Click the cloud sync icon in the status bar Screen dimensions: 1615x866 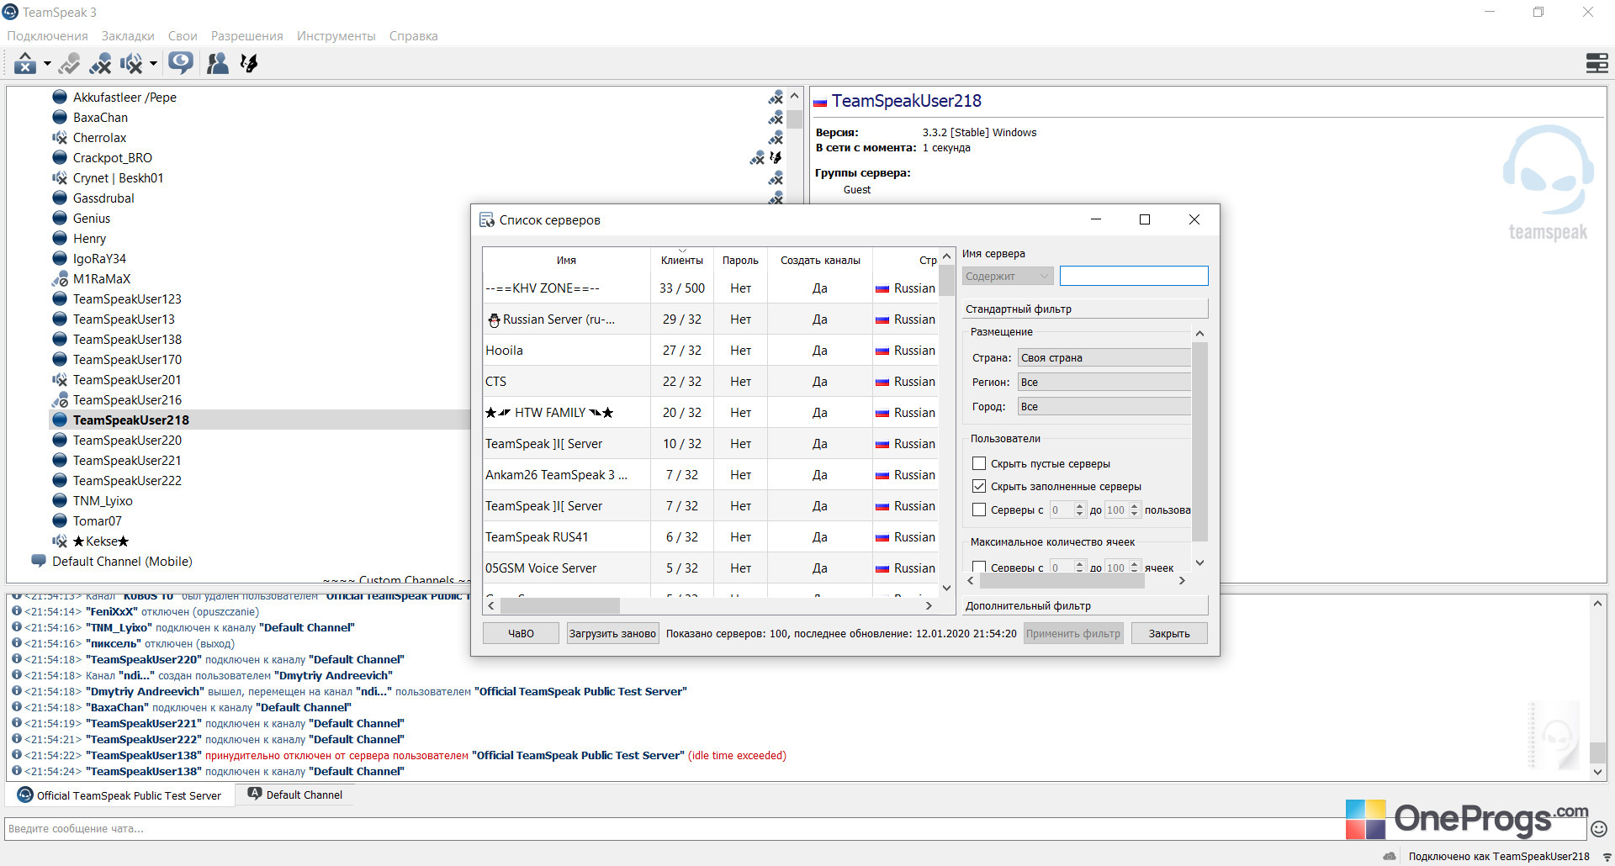(1390, 857)
